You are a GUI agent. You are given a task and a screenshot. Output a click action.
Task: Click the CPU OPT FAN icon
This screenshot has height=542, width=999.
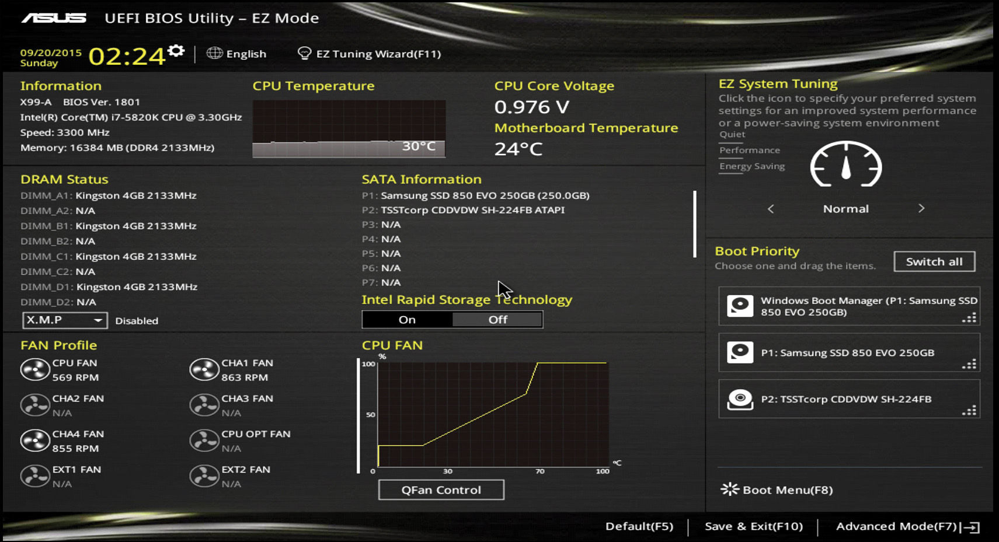[x=204, y=441]
